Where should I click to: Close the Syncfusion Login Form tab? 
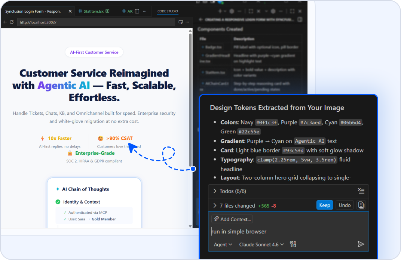click(x=70, y=11)
